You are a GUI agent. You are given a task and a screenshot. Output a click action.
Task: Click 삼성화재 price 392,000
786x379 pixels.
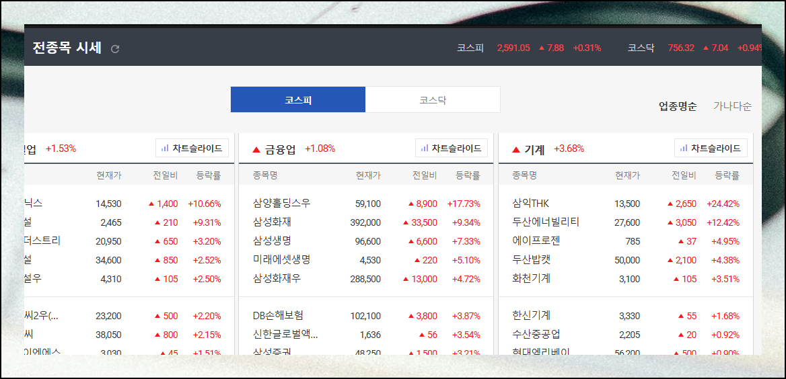click(x=365, y=223)
